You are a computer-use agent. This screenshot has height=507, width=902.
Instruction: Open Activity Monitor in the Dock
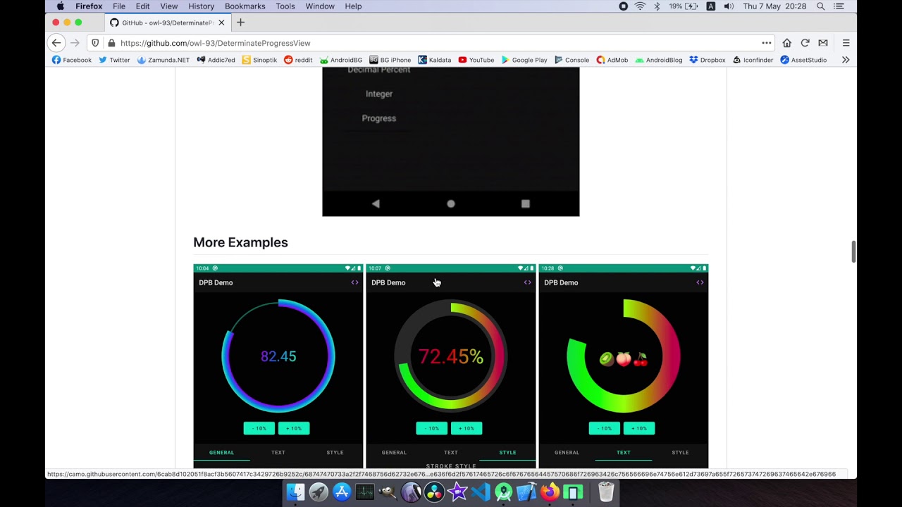365,492
